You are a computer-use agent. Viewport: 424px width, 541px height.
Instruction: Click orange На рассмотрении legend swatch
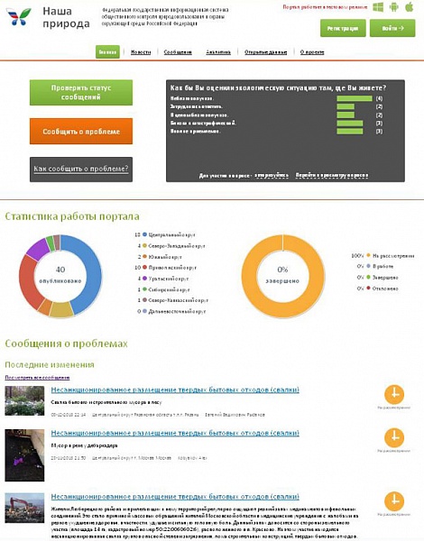coord(368,255)
